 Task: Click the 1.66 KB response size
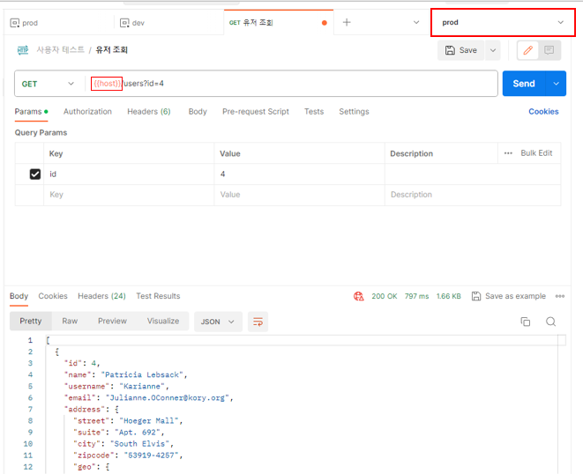[x=448, y=296]
